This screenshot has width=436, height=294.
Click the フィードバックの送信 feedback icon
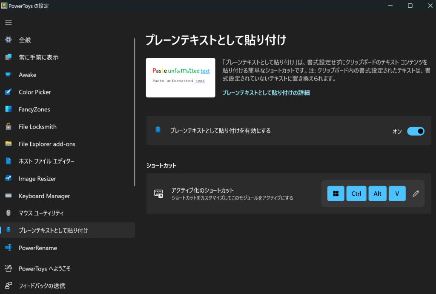tap(9, 285)
